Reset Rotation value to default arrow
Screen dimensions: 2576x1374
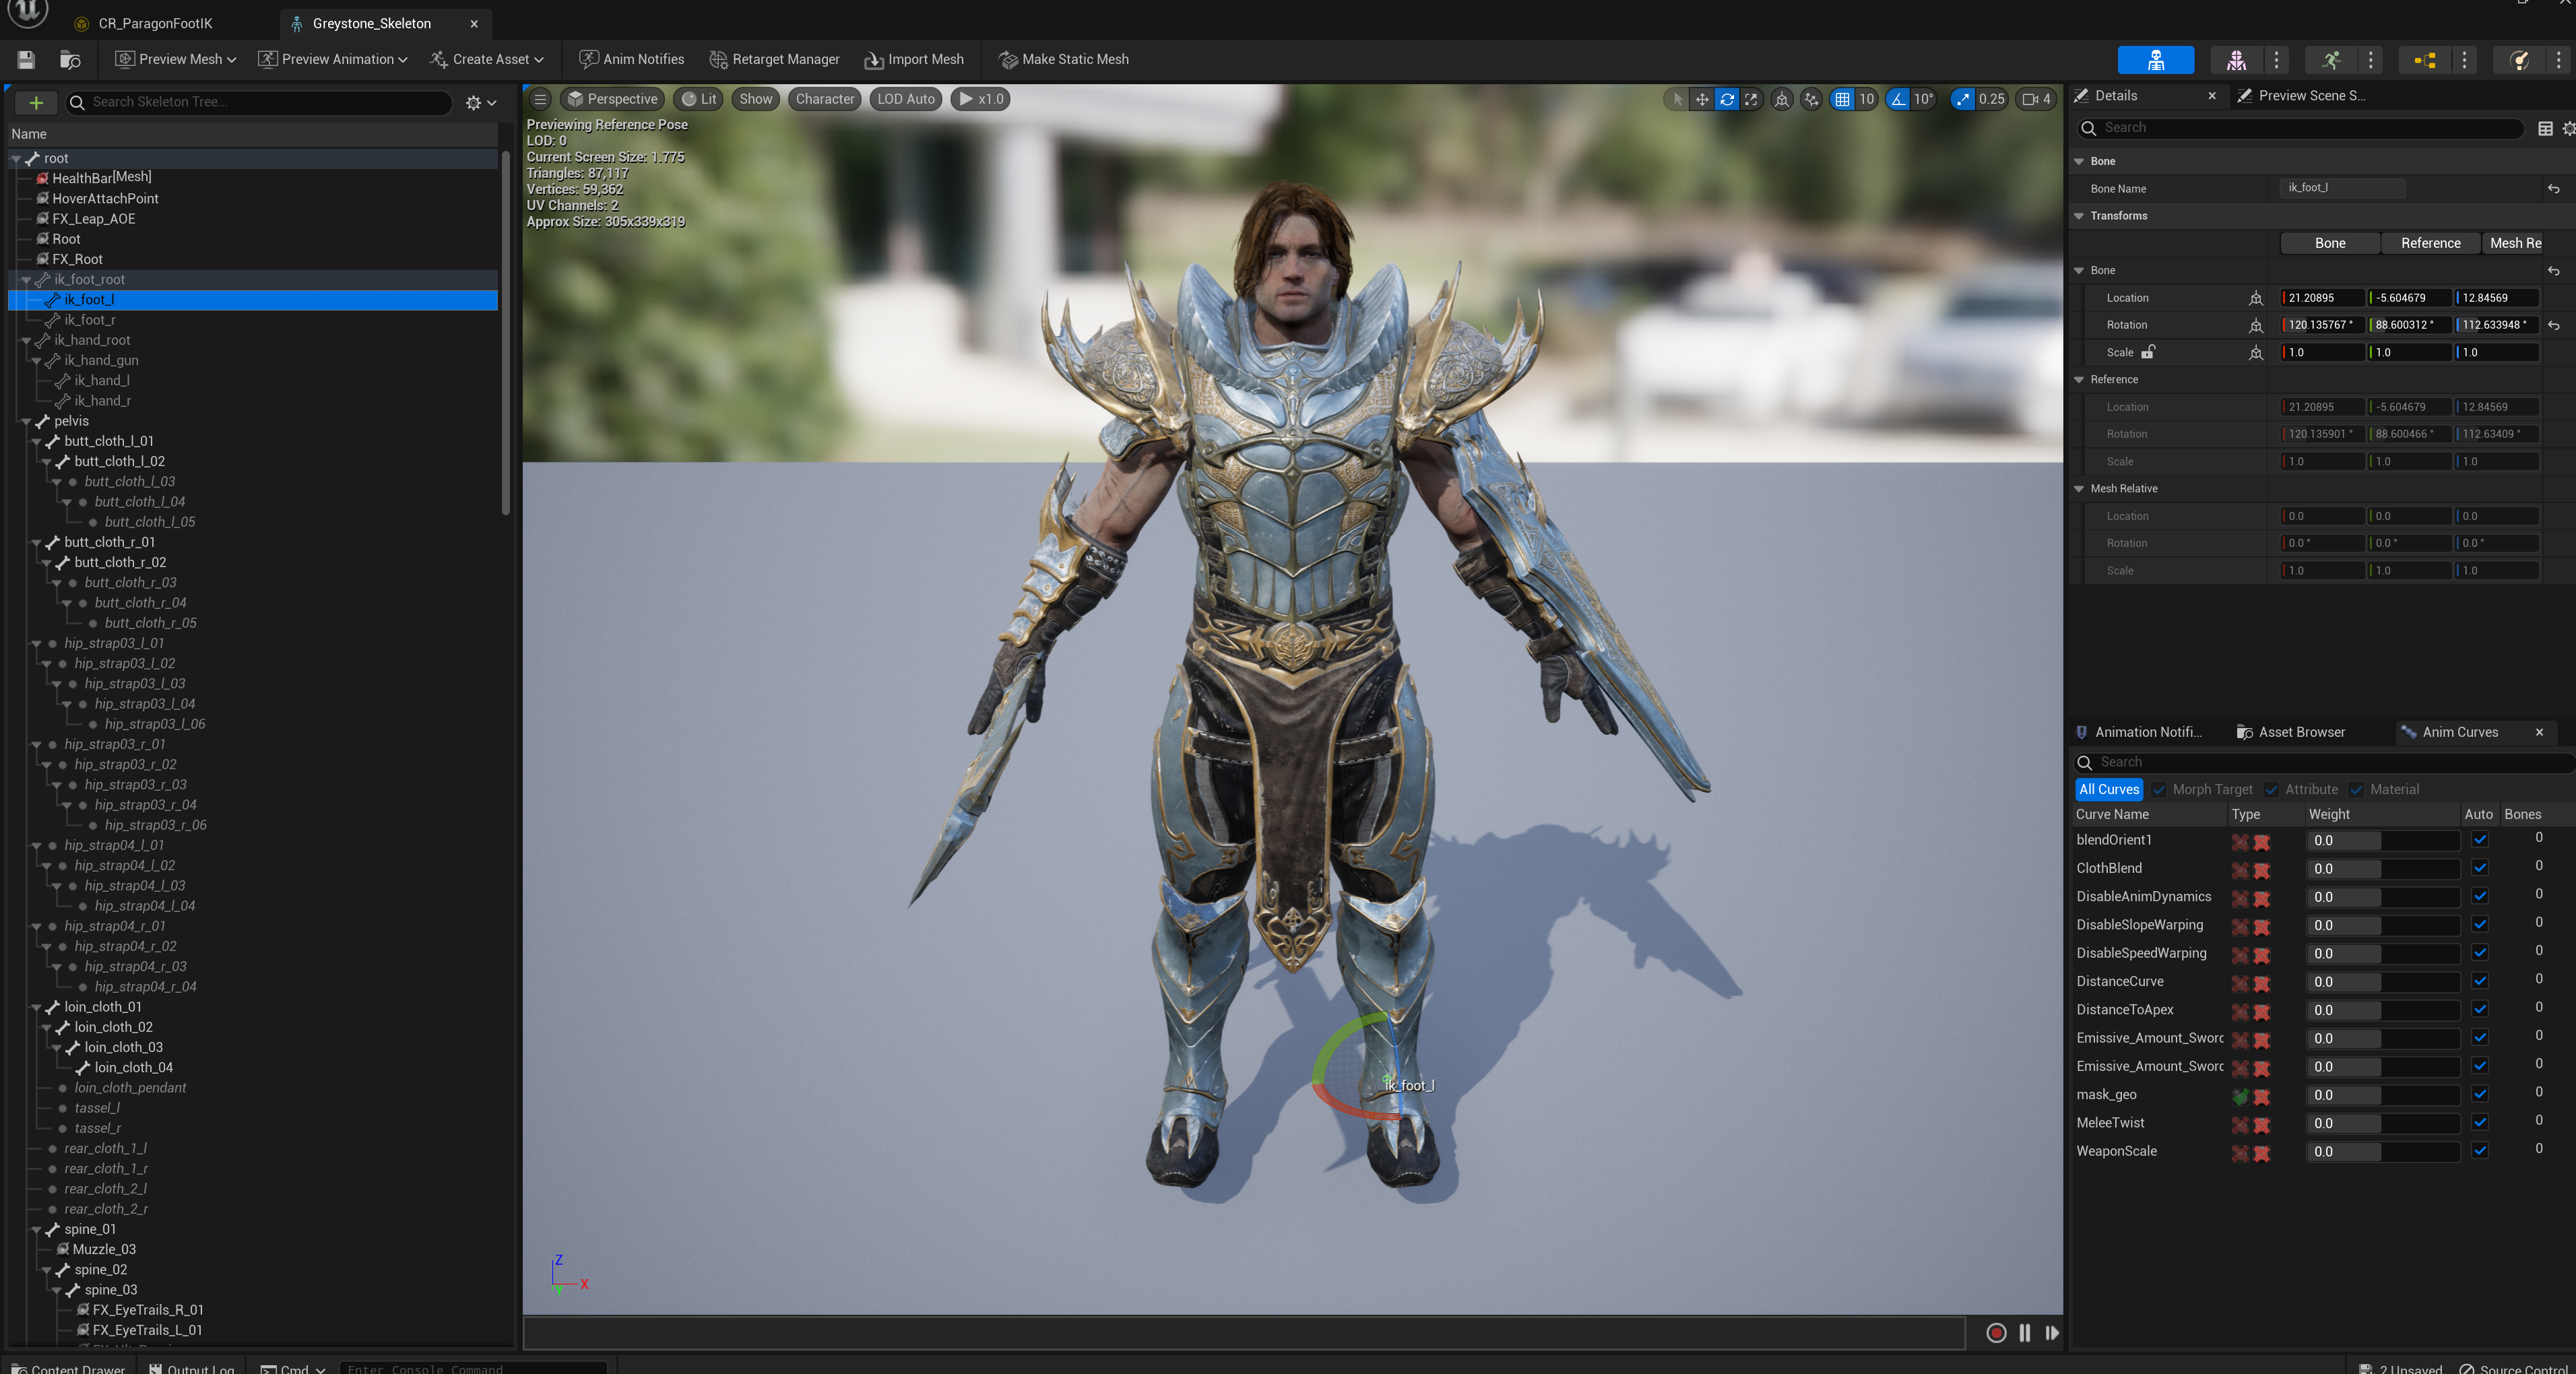pyautogui.click(x=2554, y=325)
